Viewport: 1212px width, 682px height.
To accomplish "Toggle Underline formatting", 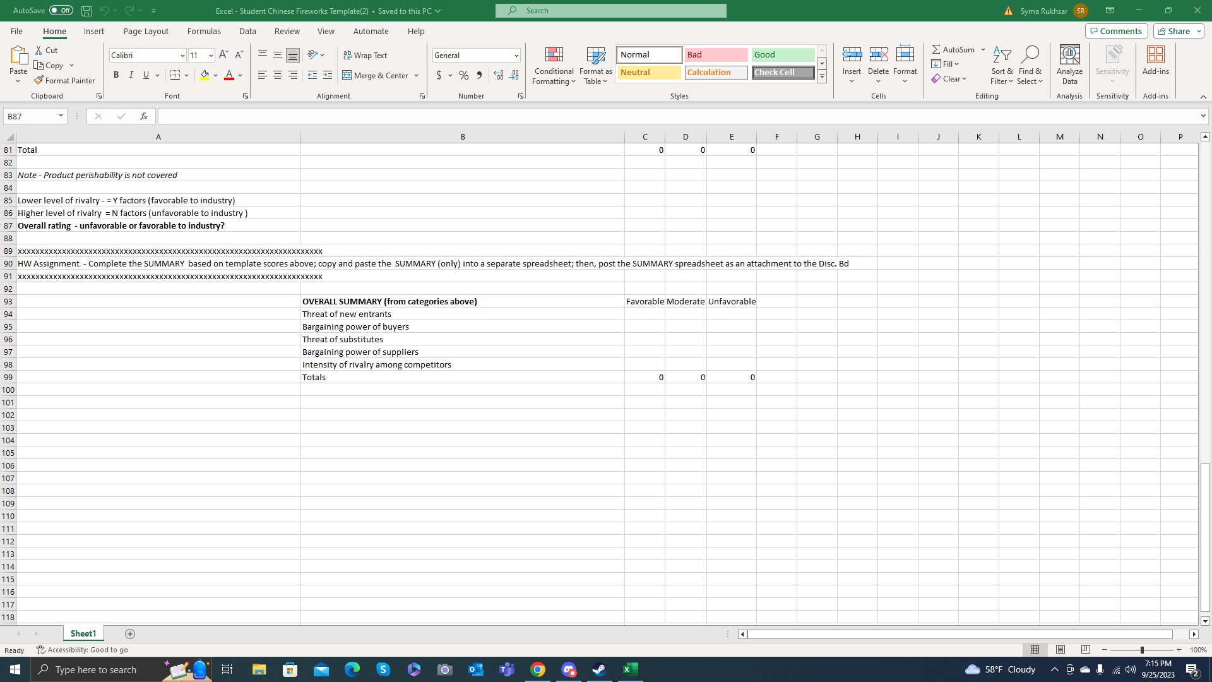I will pos(146,75).
